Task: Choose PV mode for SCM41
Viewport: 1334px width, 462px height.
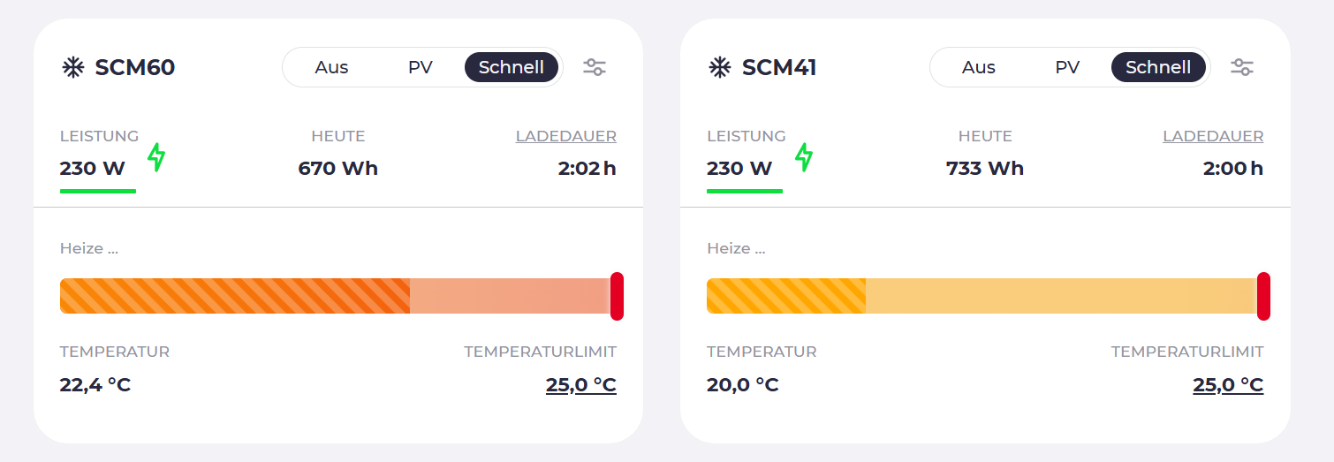Action: coord(1067,67)
